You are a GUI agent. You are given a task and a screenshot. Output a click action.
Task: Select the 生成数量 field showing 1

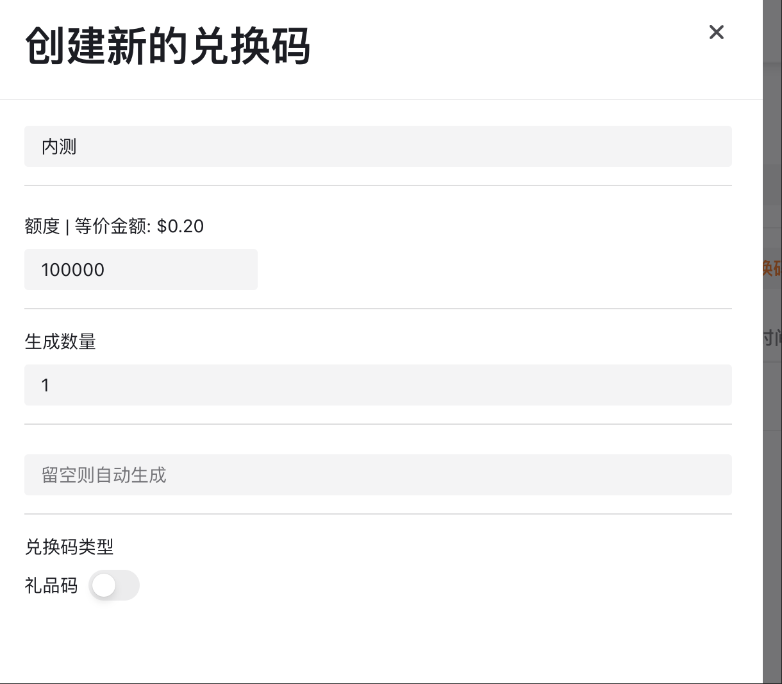[x=378, y=385]
